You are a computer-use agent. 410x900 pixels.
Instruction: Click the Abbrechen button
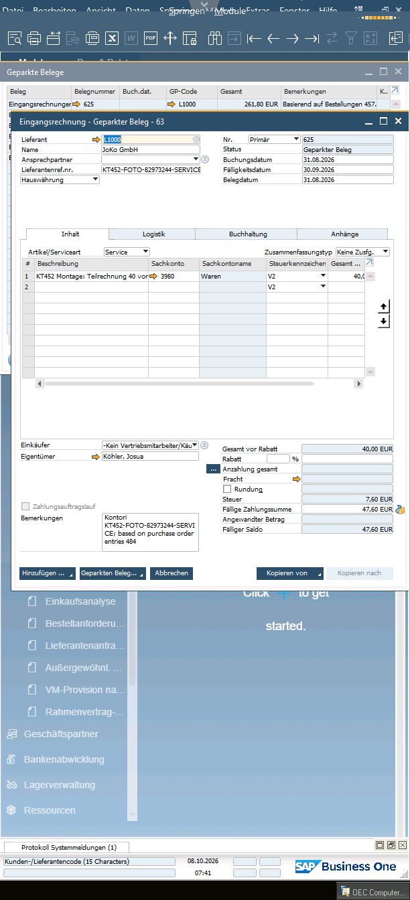tap(172, 574)
